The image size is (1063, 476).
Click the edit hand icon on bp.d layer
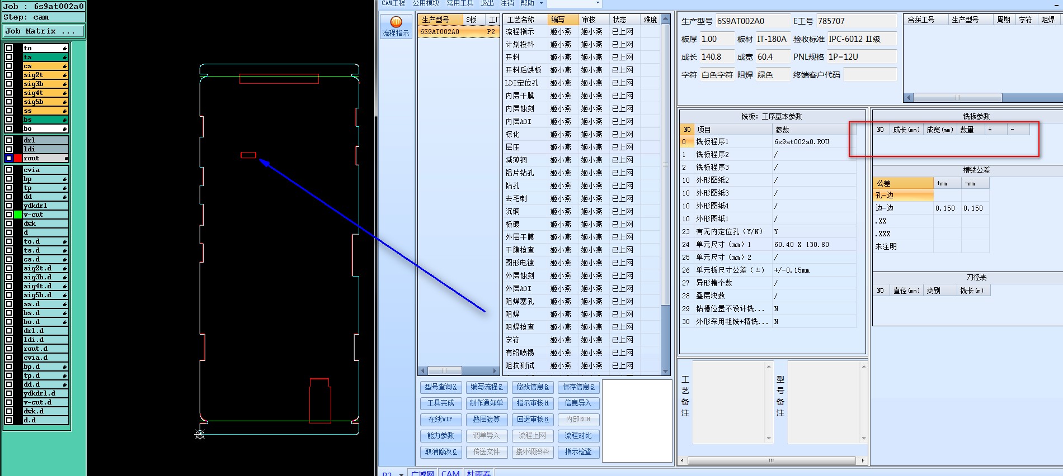pyautogui.click(x=65, y=366)
